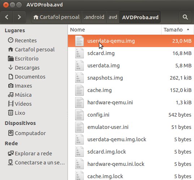Click the music note icon beside Música
194x180 pixels.
tap(10, 95)
